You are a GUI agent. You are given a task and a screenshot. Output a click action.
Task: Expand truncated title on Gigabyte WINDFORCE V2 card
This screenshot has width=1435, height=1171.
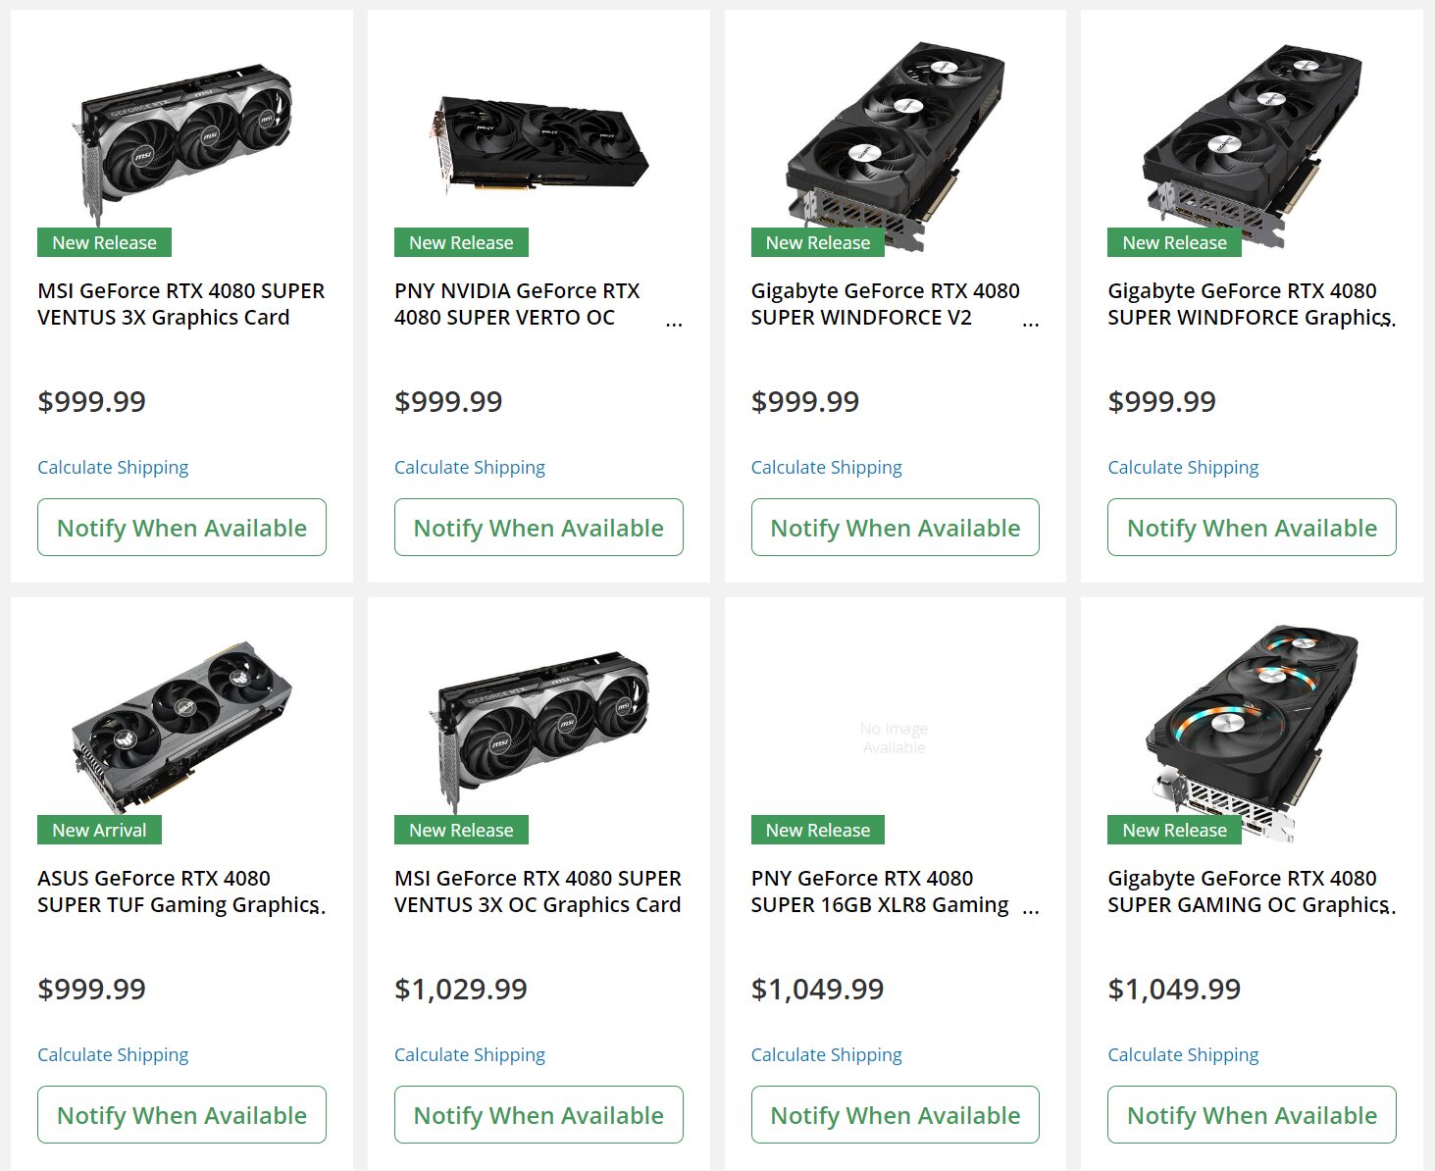click(1031, 322)
